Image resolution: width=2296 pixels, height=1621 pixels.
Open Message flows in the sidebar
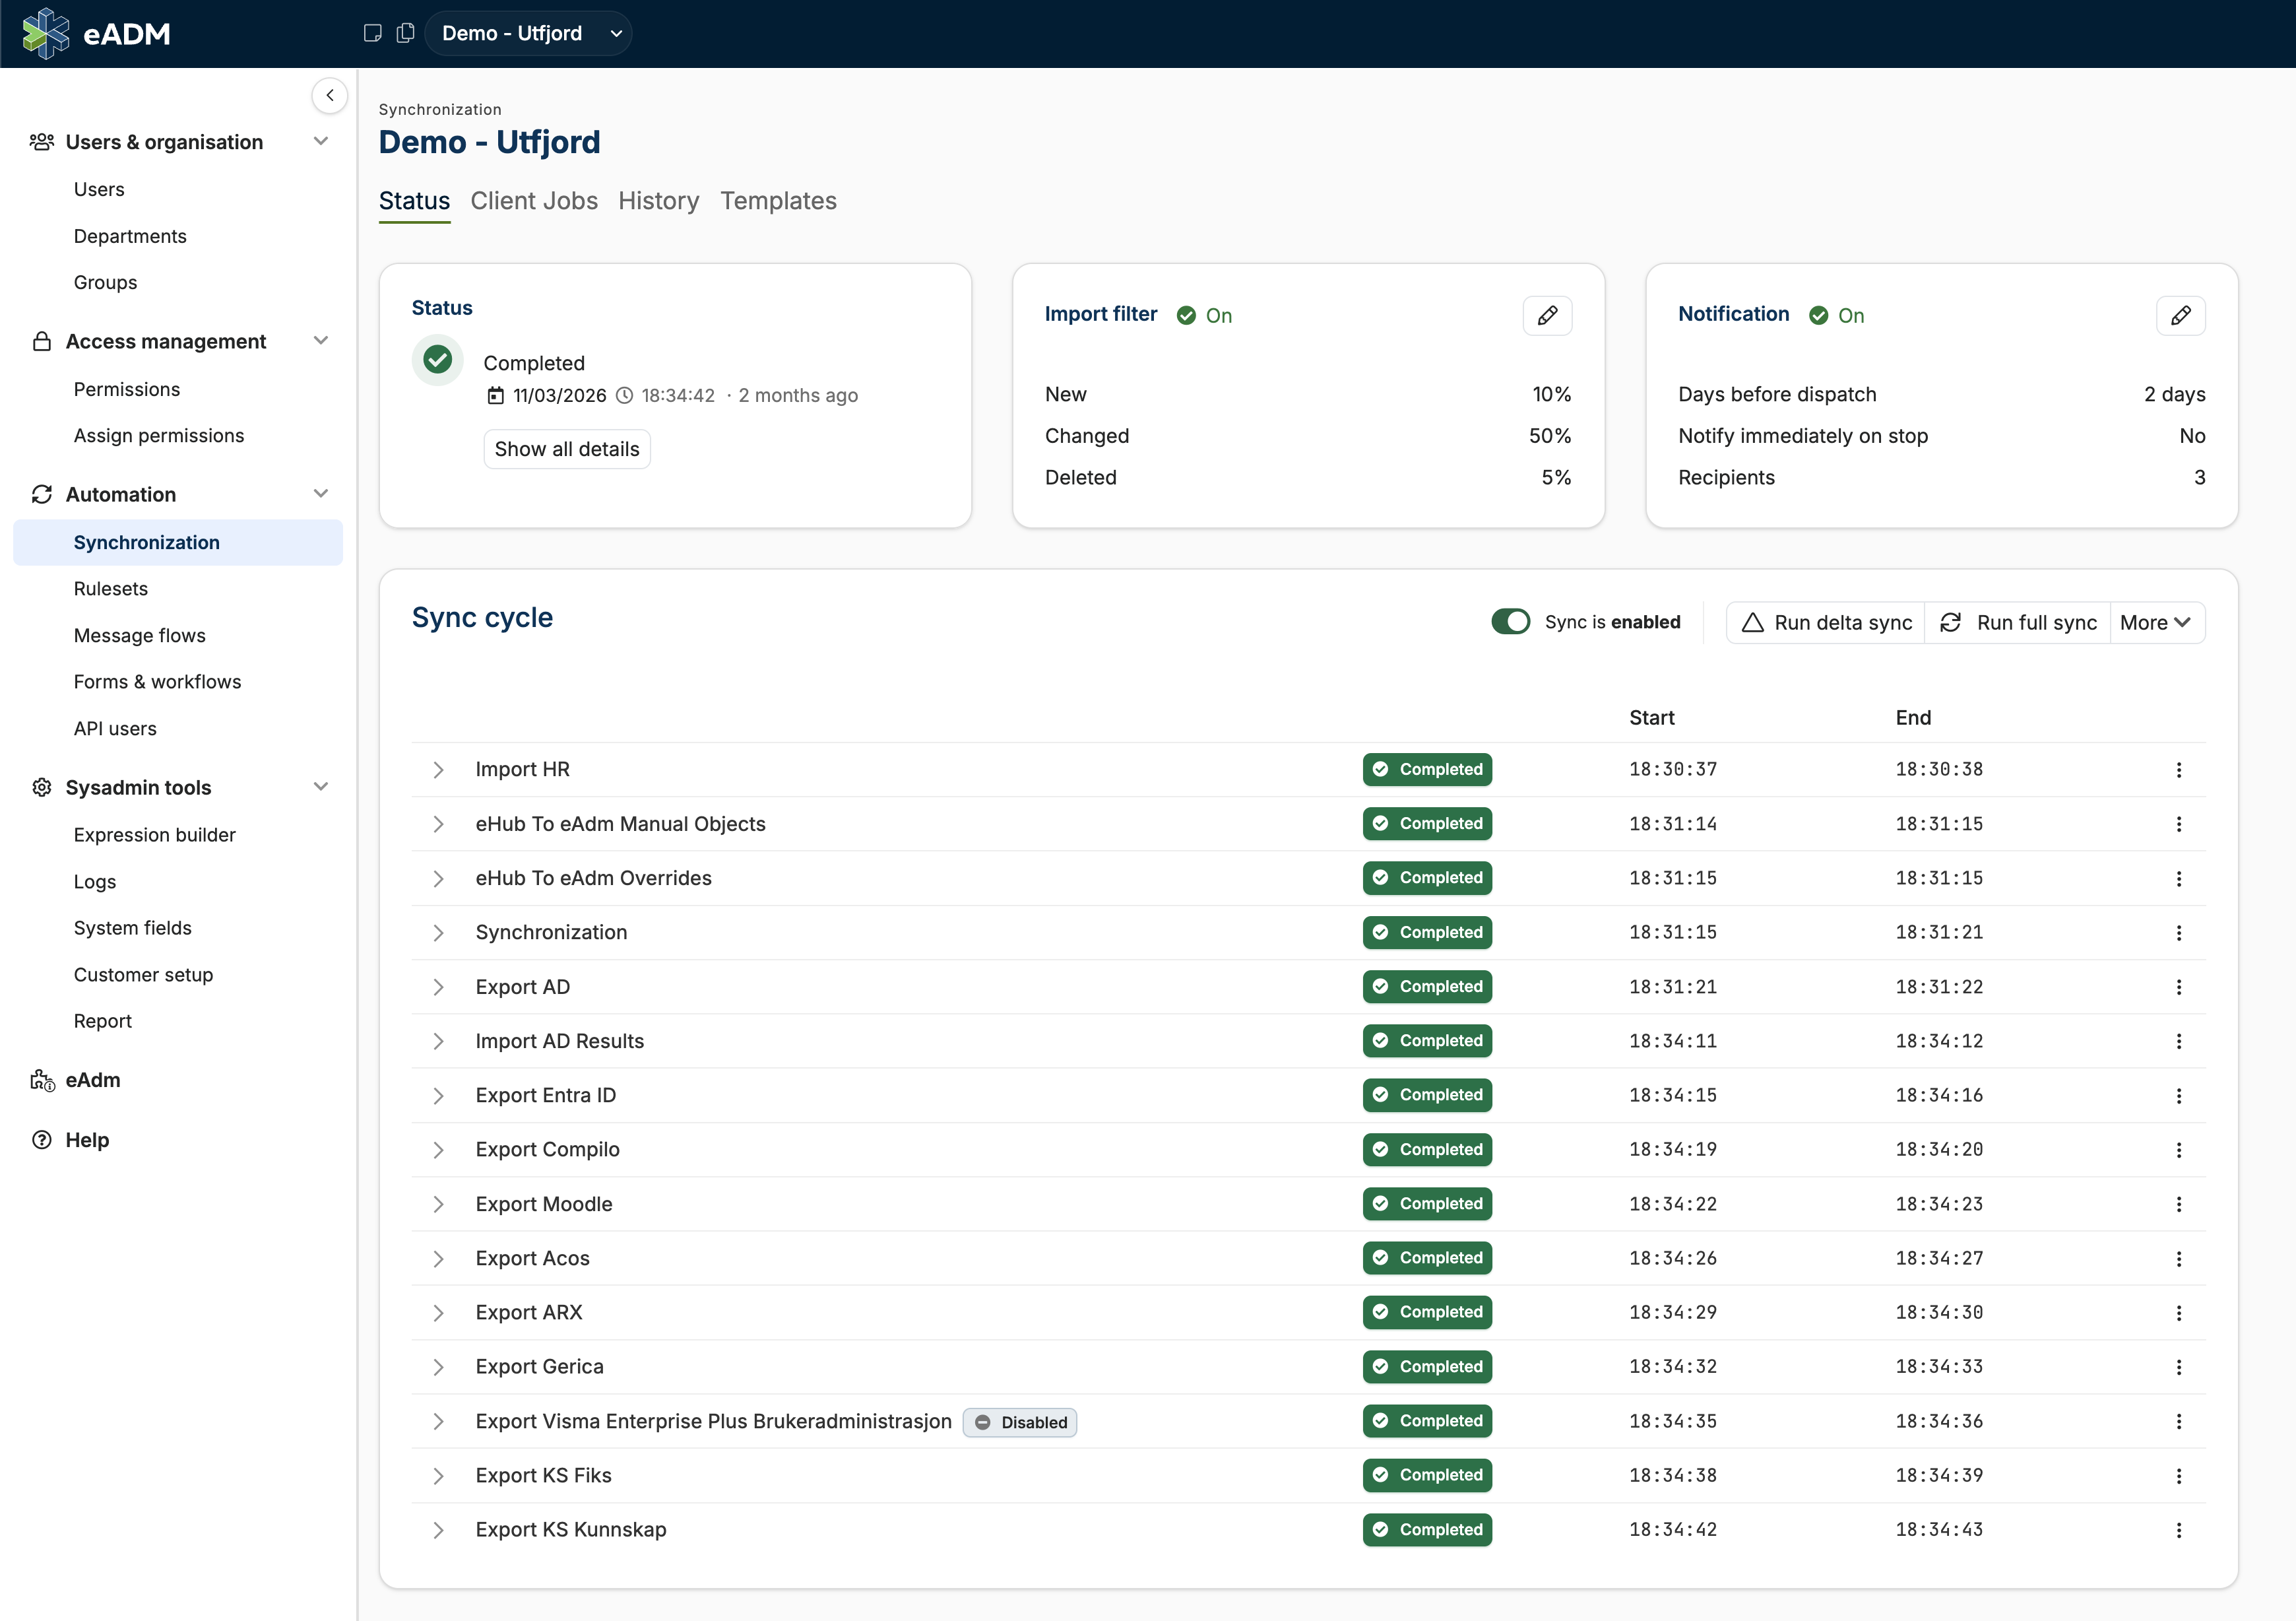click(139, 636)
